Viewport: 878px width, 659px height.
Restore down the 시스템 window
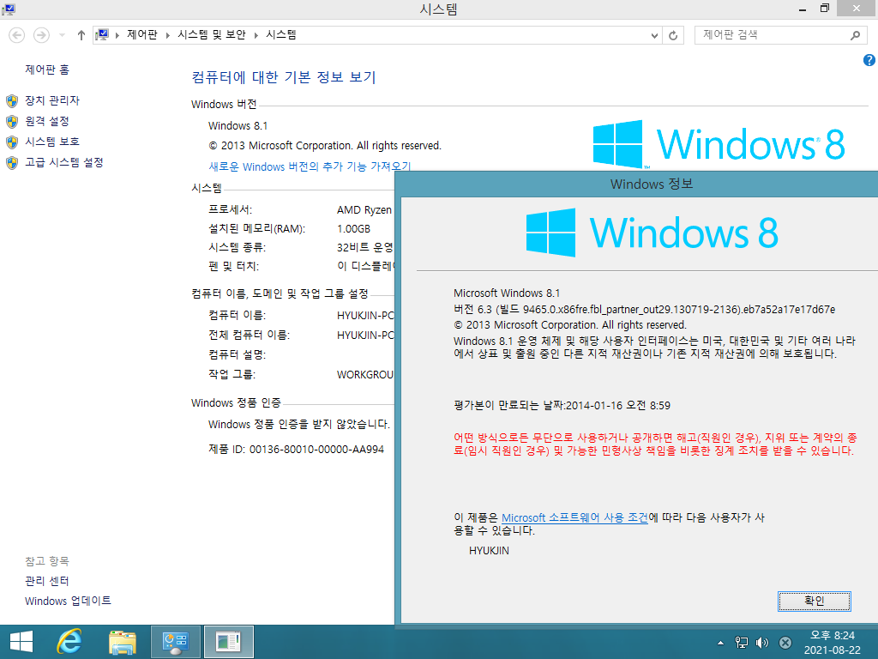tap(824, 9)
